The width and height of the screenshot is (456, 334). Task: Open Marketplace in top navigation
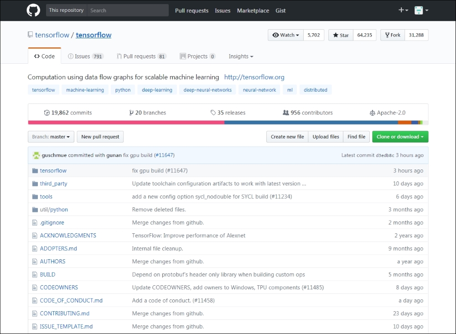(253, 10)
